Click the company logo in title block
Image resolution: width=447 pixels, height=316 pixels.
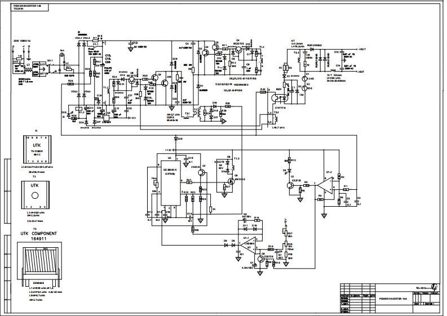[433, 288]
